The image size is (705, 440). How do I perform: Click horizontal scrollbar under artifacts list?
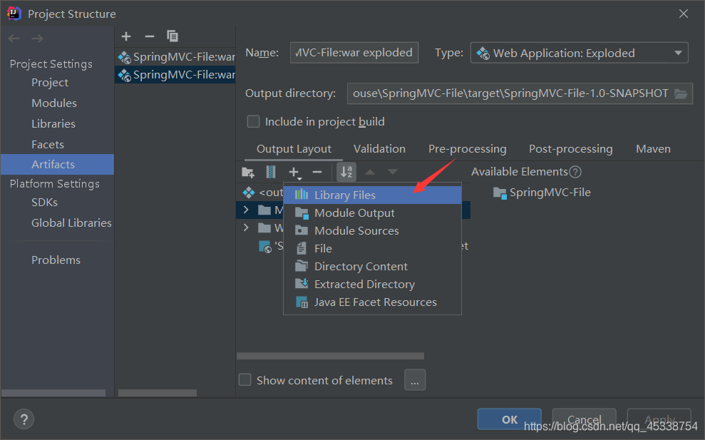tap(158, 393)
